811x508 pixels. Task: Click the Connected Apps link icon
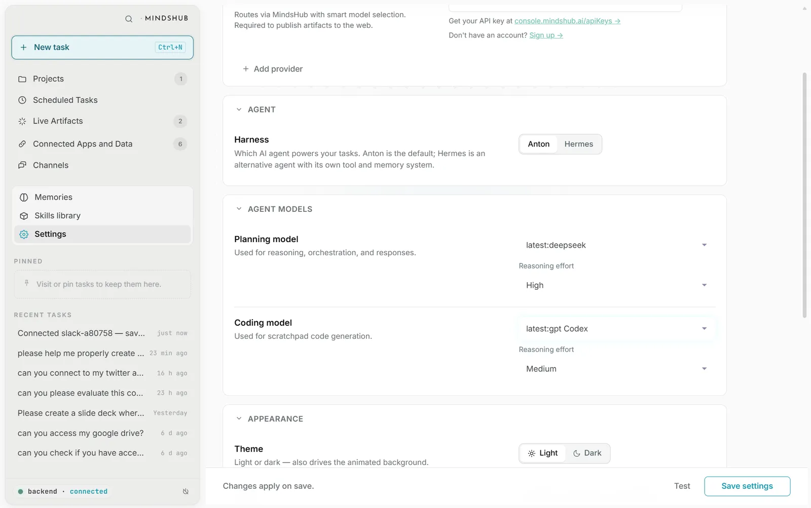pyautogui.click(x=22, y=144)
